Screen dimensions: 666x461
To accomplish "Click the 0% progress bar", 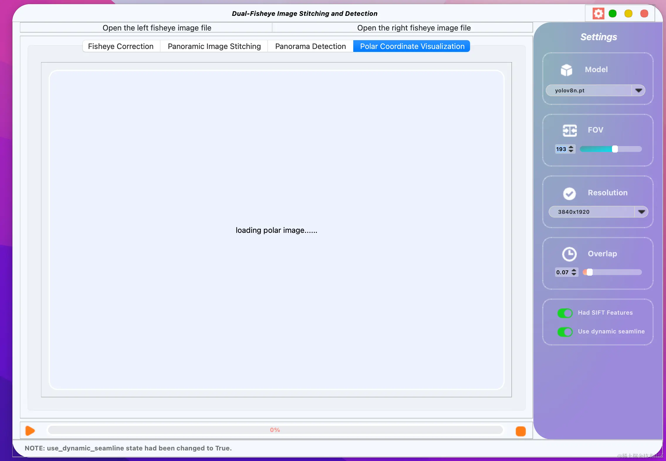I will pyautogui.click(x=275, y=430).
